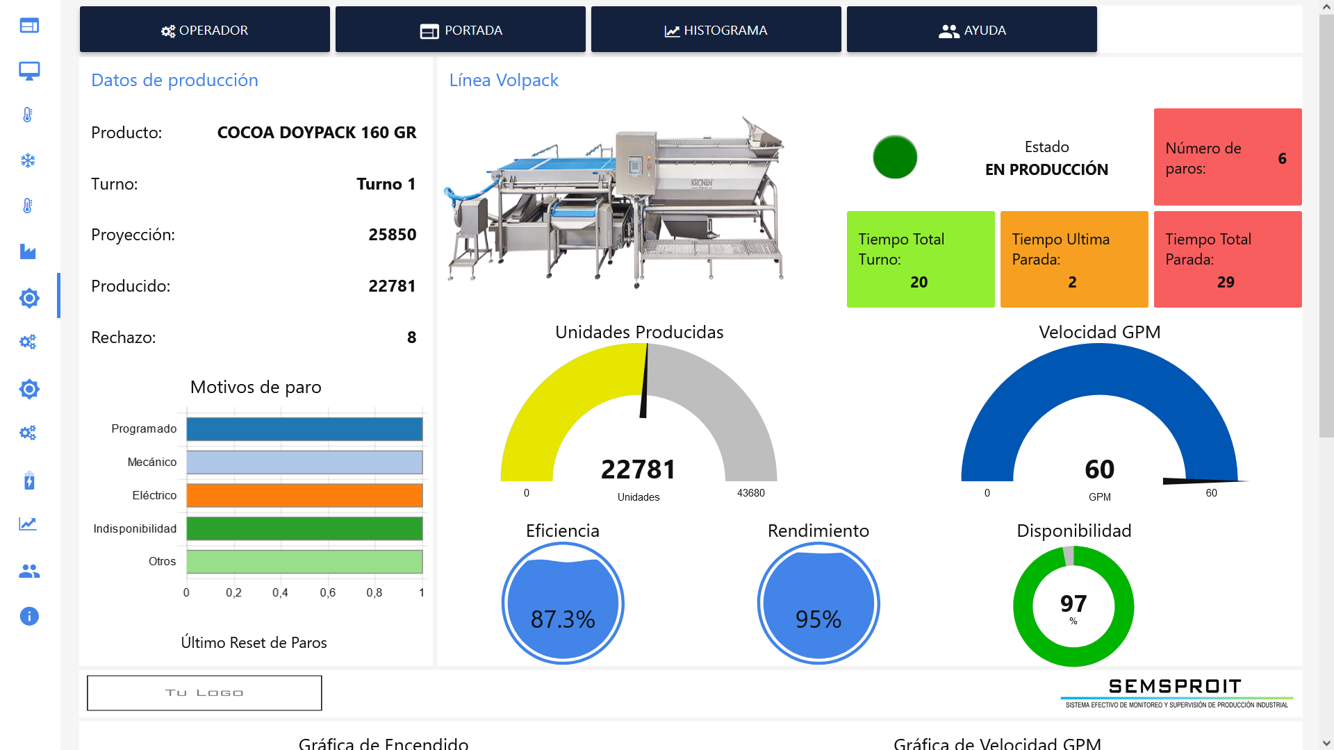Image resolution: width=1334 pixels, height=750 pixels.
Task: Select the battery charging sidebar icon
Action: (x=29, y=481)
